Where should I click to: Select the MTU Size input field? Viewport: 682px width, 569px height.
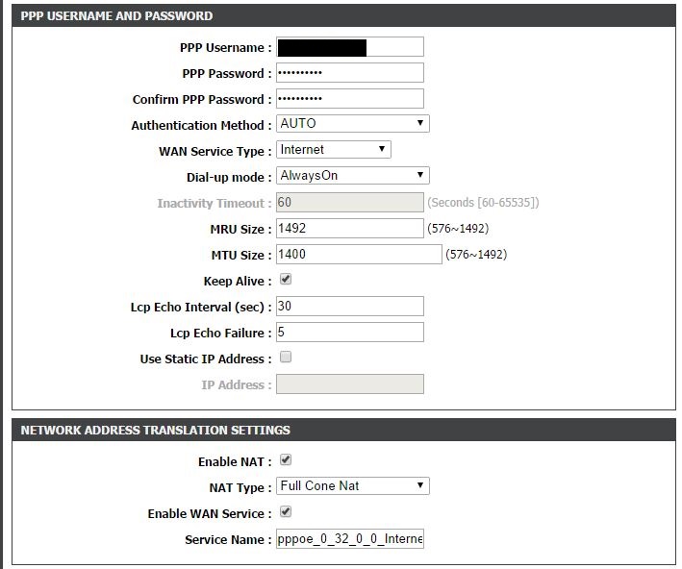pyautogui.click(x=358, y=255)
